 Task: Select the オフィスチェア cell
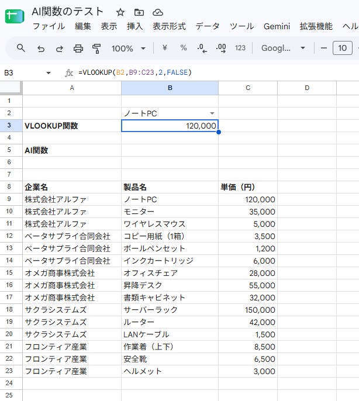[170, 273]
